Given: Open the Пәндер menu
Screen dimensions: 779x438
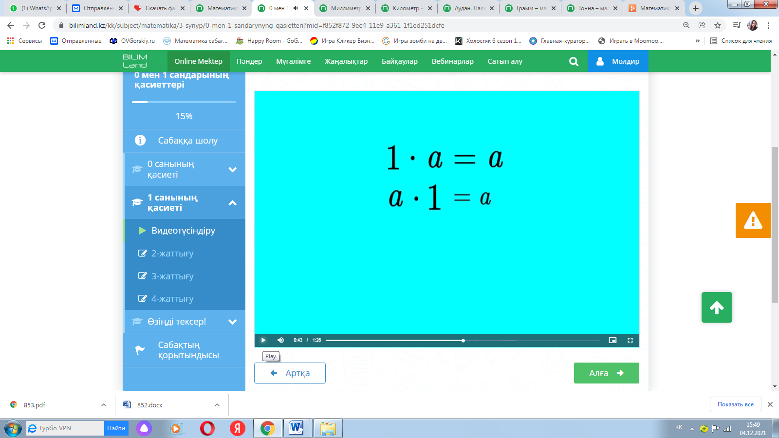Looking at the screenshot, I should coord(249,61).
